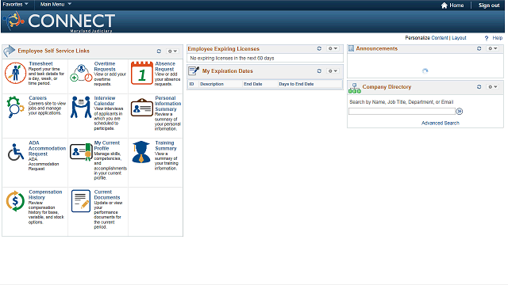Screen dimensions: 508x285
Task: Click the Overtime Requests icon
Action: pyautogui.click(x=81, y=73)
